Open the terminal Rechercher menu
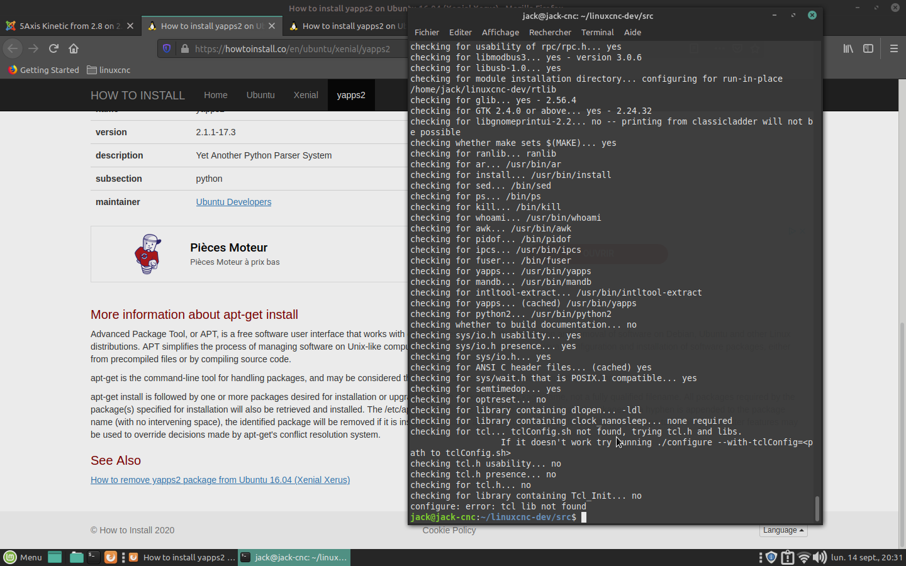 (551, 32)
